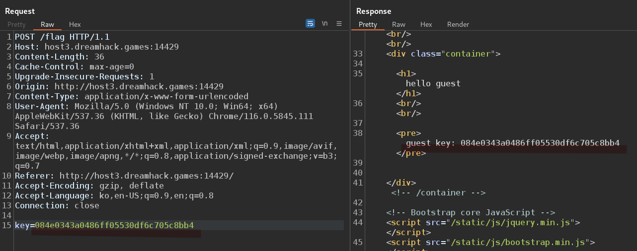Toggle the \n non-printable characters button

coord(325,23)
